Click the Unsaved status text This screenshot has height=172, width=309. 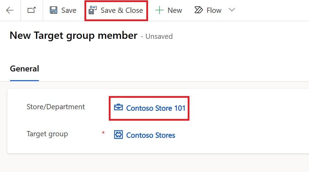[x=159, y=36]
